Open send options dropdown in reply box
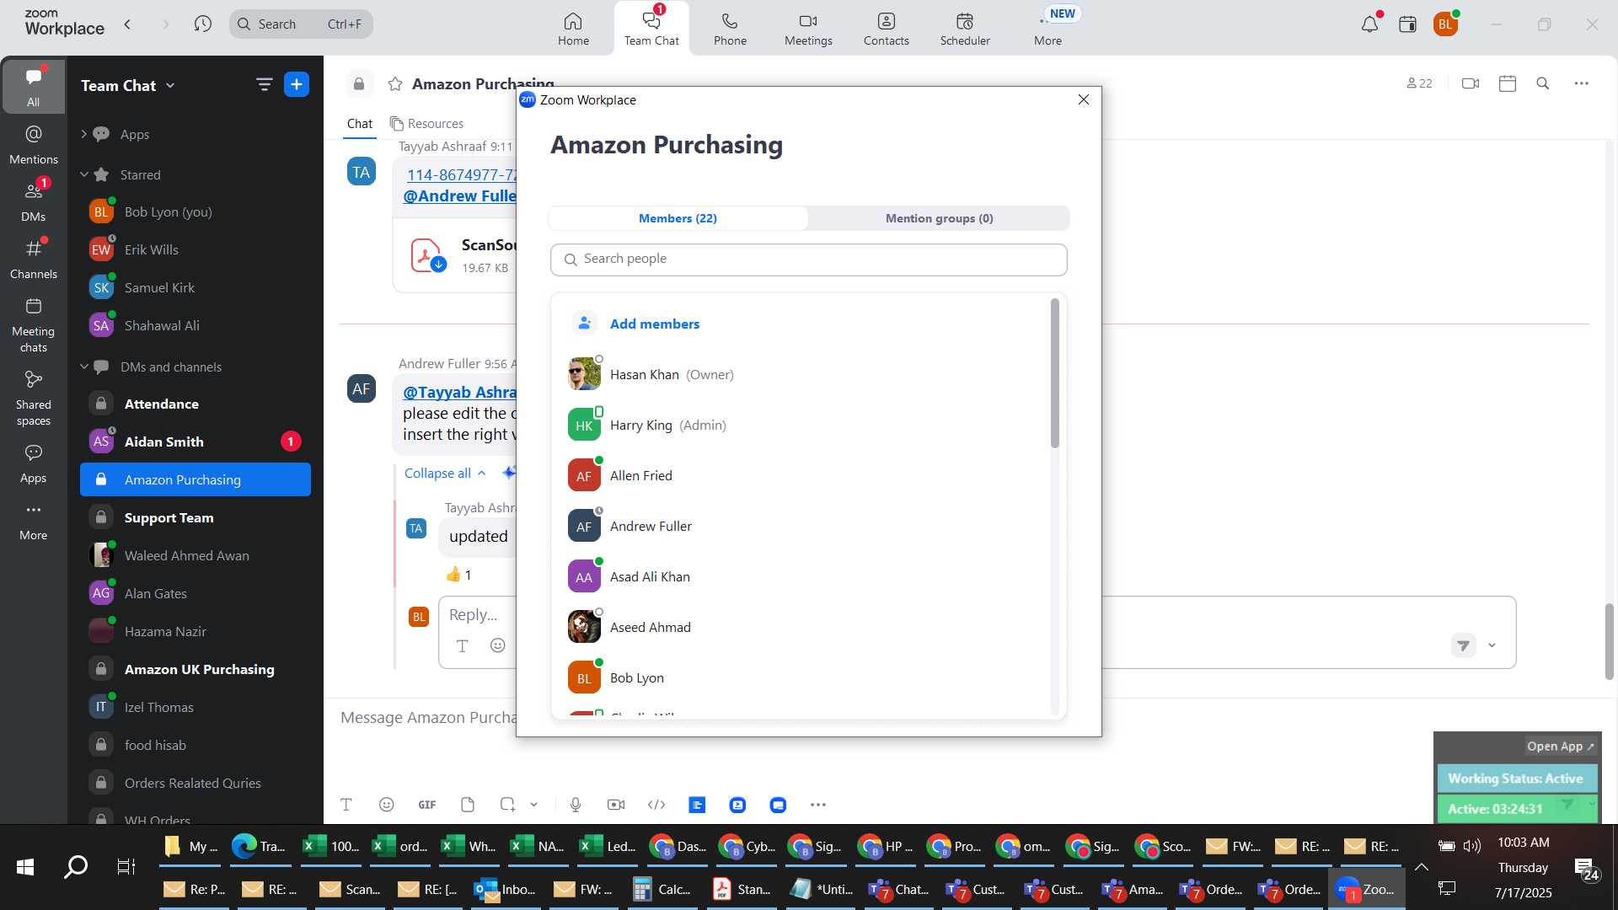The image size is (1618, 910). click(x=1492, y=645)
